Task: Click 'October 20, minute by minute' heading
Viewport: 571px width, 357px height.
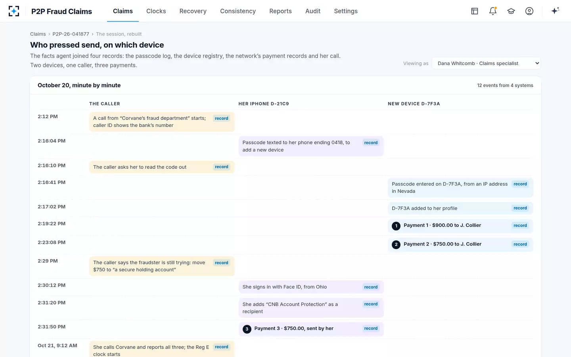Action: pyautogui.click(x=79, y=85)
